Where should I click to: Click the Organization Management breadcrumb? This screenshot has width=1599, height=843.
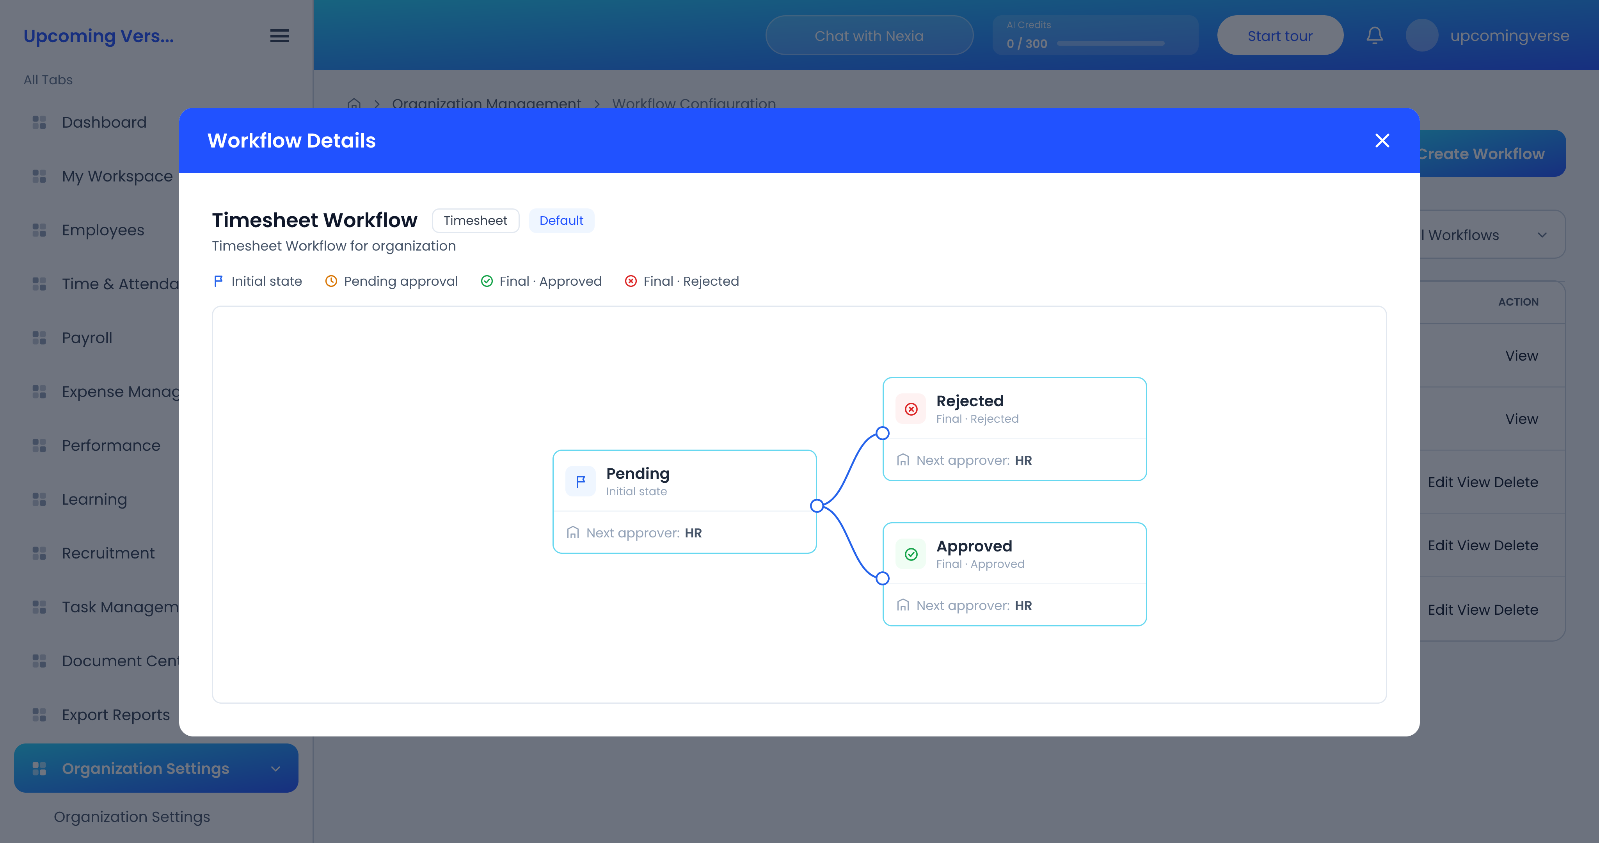point(486,103)
